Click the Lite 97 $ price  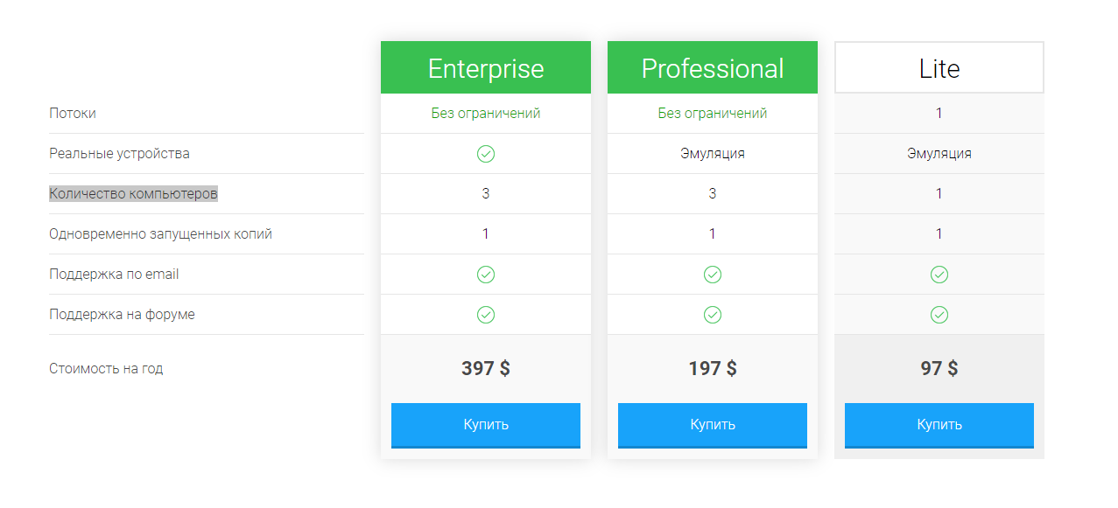(x=939, y=369)
